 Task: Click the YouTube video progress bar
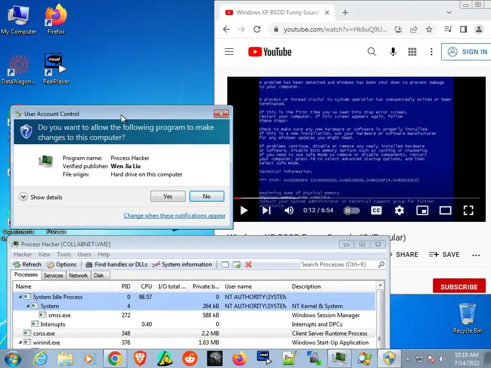(357, 198)
